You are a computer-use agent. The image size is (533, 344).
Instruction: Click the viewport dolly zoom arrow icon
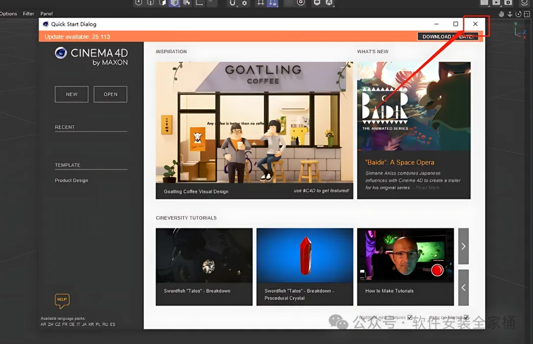coord(510,14)
